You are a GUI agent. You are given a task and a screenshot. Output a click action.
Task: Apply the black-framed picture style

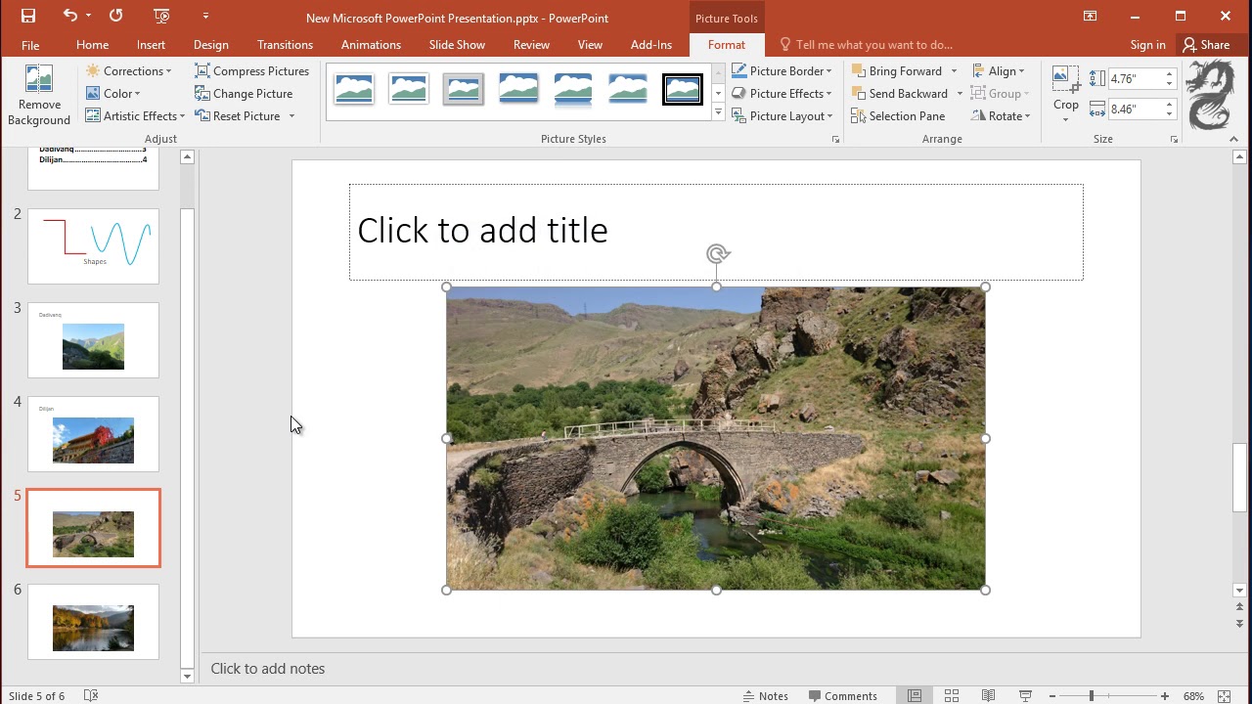682,89
